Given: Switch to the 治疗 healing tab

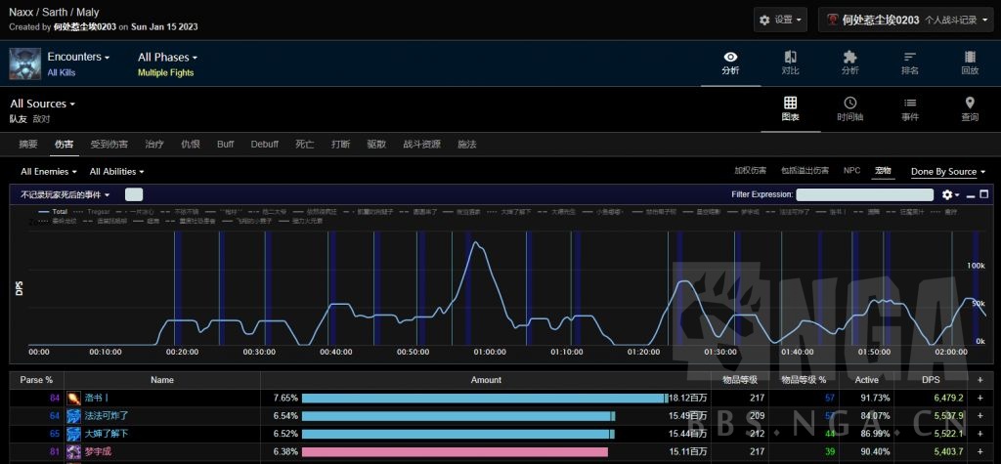Looking at the screenshot, I should [154, 145].
